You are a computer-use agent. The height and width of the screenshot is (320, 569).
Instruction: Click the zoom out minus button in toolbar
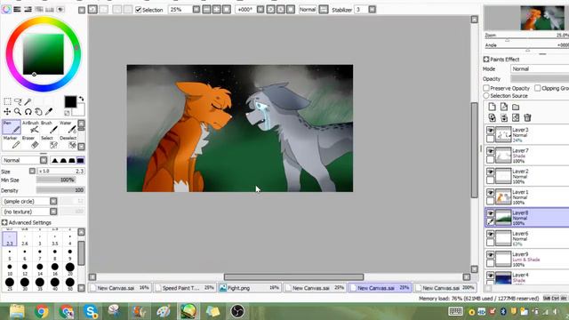pos(206,10)
